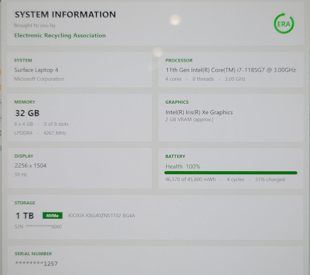Click the 'Microsoft Corporation' manufacturer text

point(39,79)
